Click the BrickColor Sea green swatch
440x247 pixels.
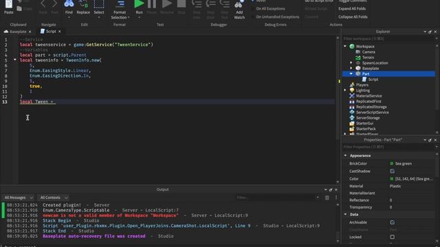coord(392,163)
